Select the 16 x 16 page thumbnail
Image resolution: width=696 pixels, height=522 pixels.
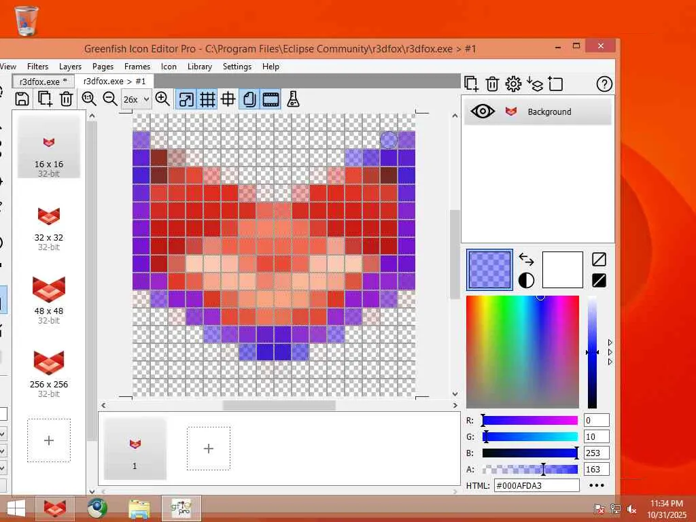(x=49, y=147)
